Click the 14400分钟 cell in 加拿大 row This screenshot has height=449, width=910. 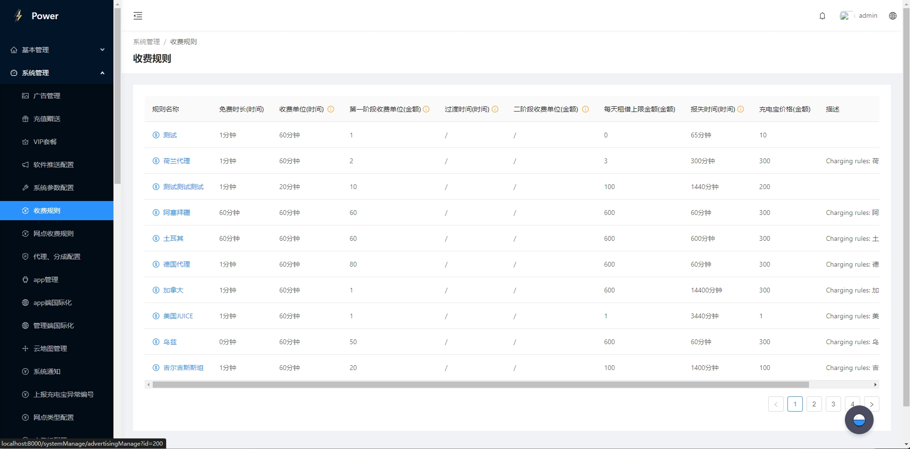tap(707, 290)
